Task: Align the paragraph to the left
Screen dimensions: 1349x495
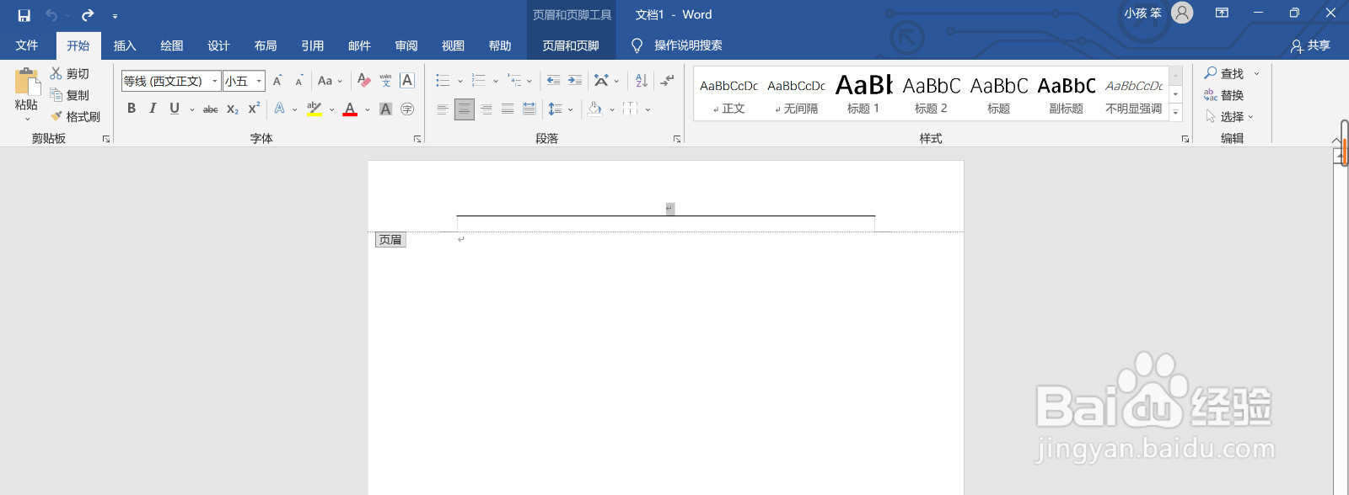Action: tap(443, 109)
